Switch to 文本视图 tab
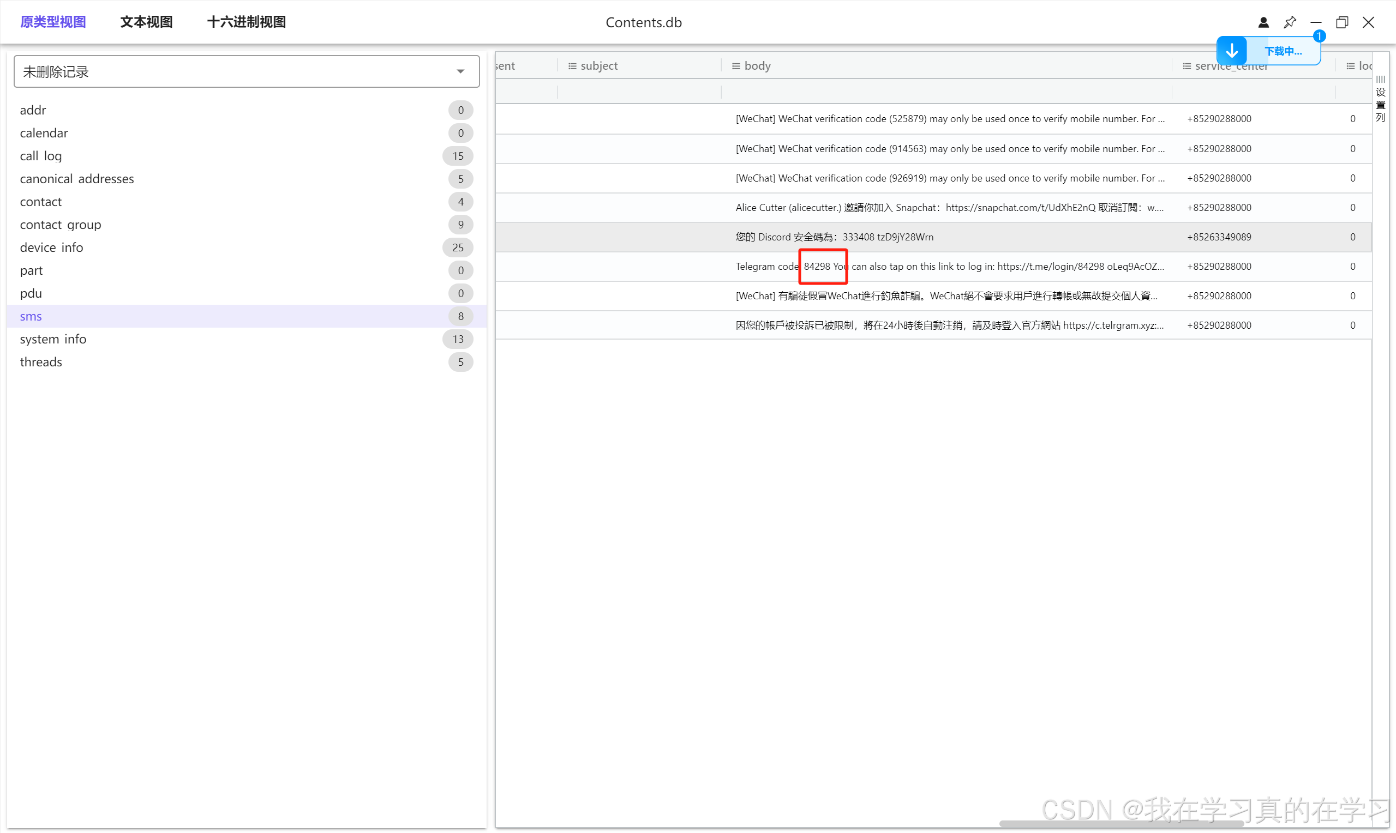1396x833 pixels. [146, 22]
